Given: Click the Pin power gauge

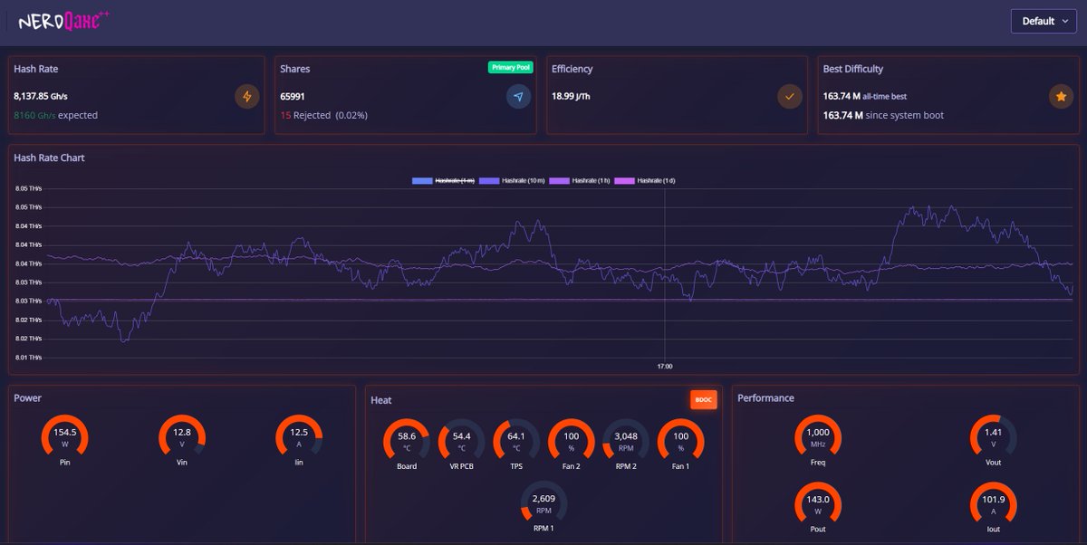Looking at the screenshot, I should (x=64, y=438).
